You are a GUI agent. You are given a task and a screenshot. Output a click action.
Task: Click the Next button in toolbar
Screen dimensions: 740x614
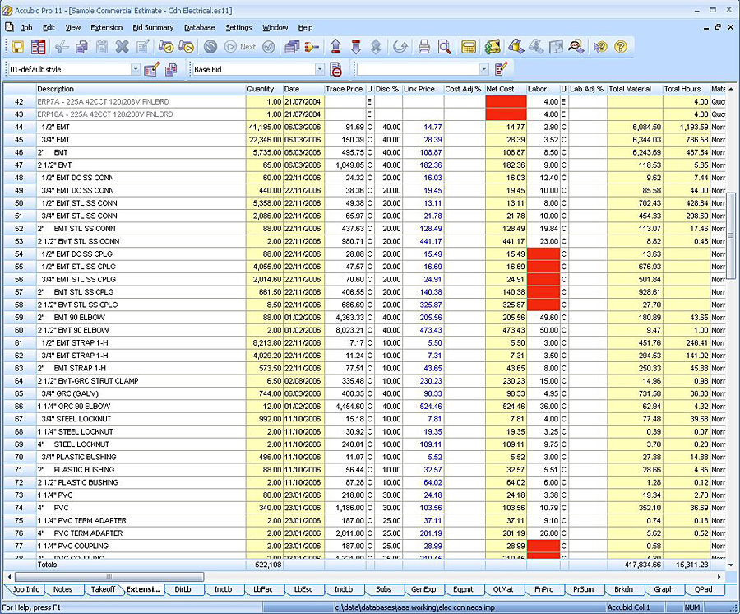click(247, 47)
